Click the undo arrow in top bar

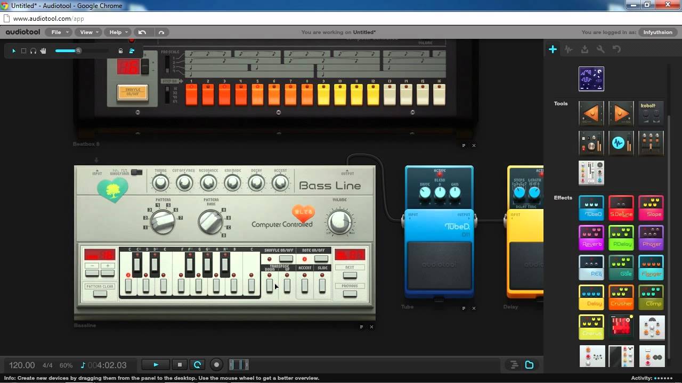[x=142, y=32]
